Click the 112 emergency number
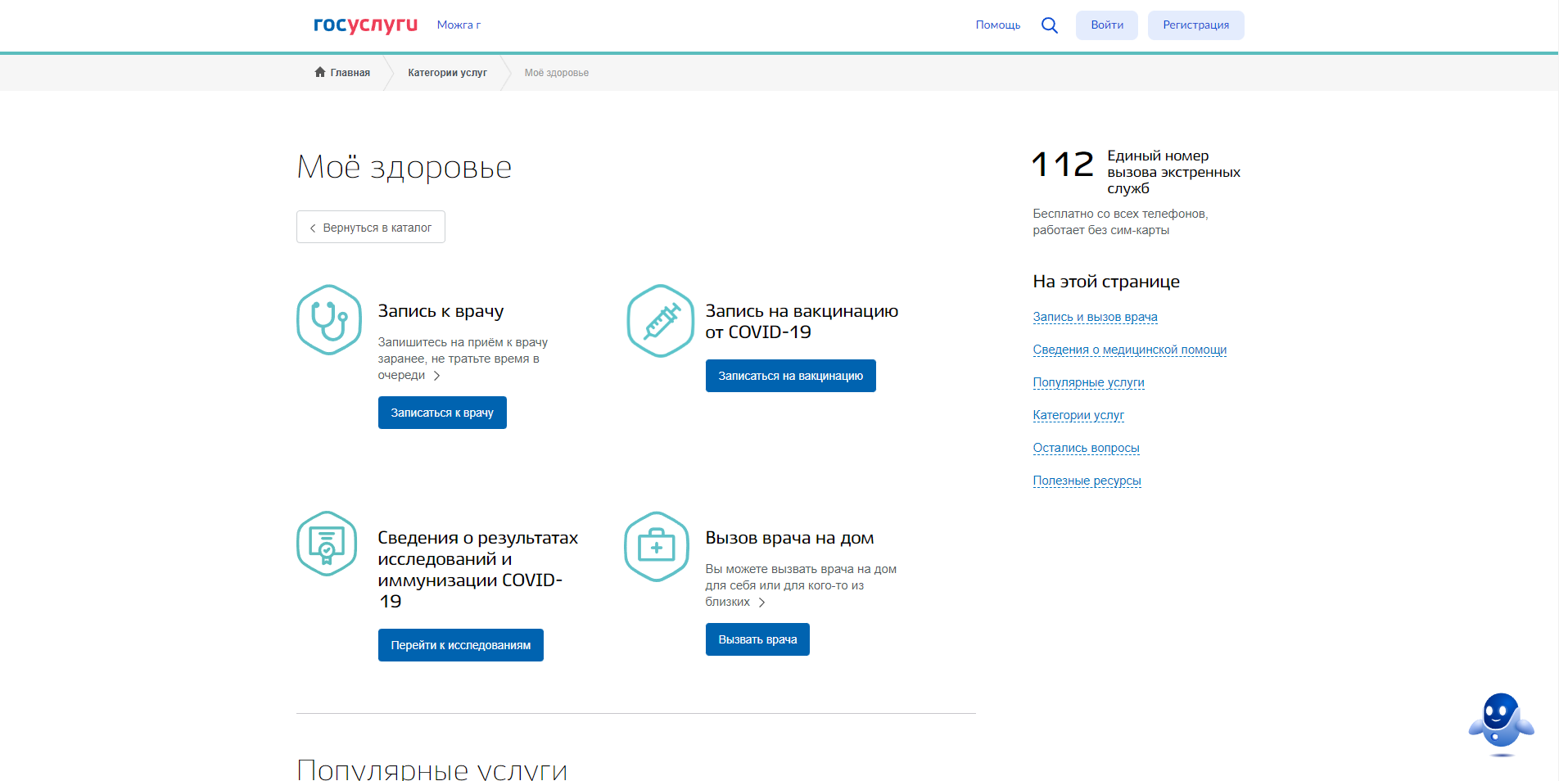This screenshot has width=1559, height=781. click(x=1062, y=165)
